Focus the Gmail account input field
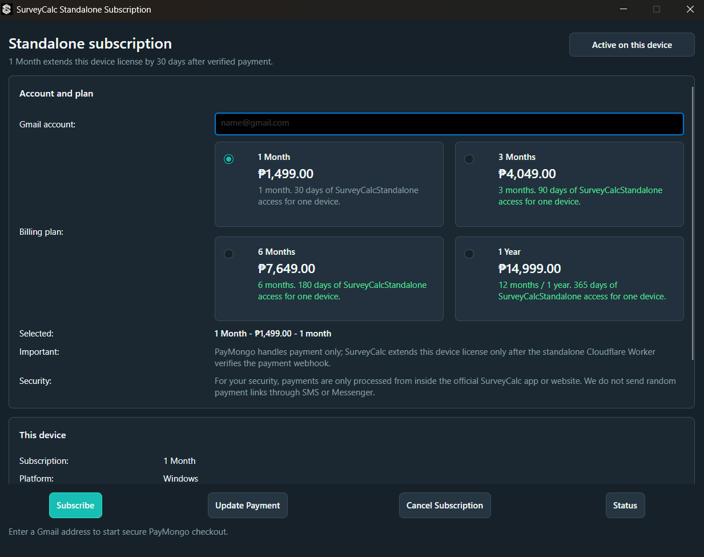 point(449,124)
